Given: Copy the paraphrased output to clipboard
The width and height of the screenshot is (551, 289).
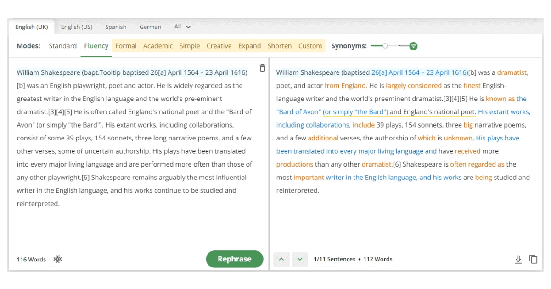Looking at the screenshot, I should click(533, 259).
